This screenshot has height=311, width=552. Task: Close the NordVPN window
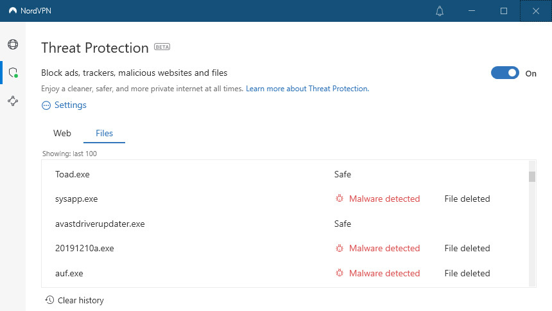coord(536,11)
